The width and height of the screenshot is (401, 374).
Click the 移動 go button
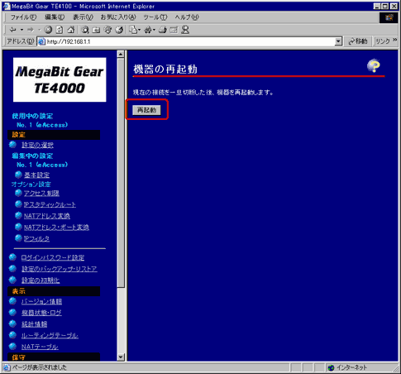(x=358, y=41)
